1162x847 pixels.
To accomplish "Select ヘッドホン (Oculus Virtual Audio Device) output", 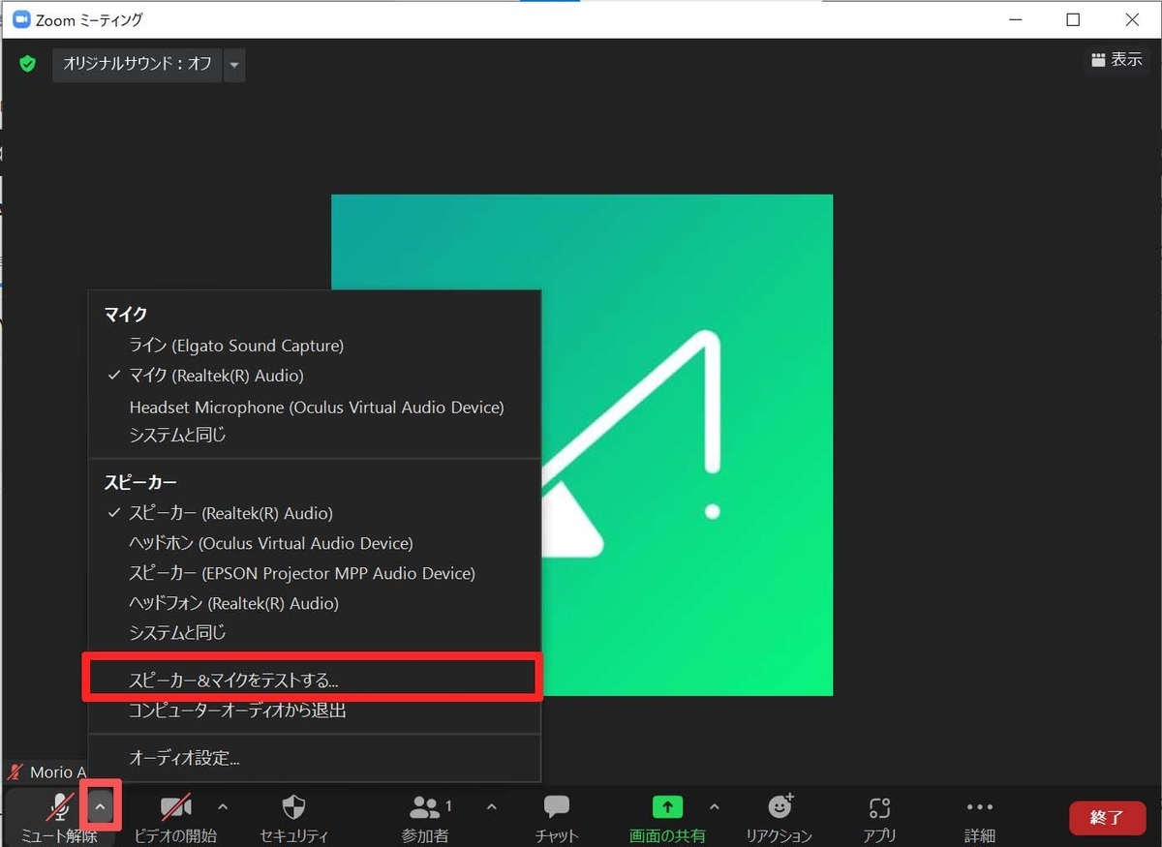I will click(314, 543).
